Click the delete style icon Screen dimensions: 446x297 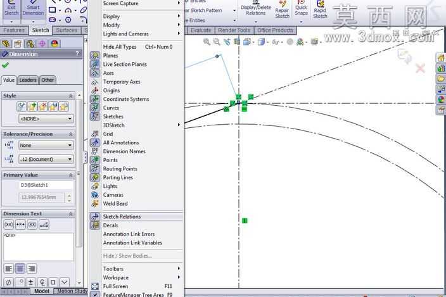coord(42,107)
